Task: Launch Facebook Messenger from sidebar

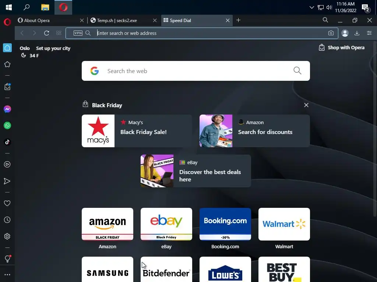Action: (x=7, y=109)
